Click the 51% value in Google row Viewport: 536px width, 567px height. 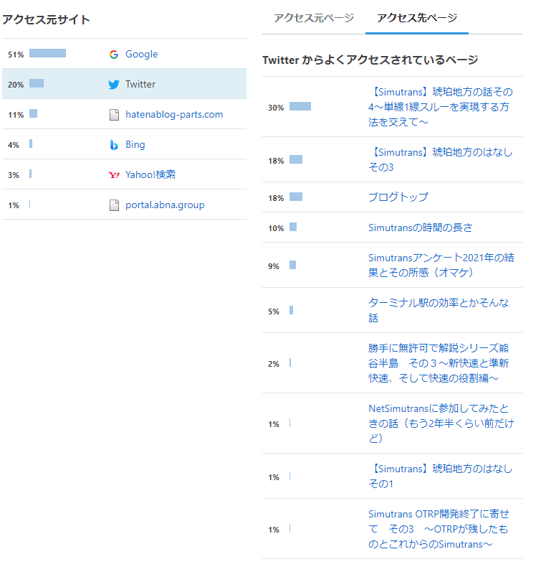pos(16,55)
